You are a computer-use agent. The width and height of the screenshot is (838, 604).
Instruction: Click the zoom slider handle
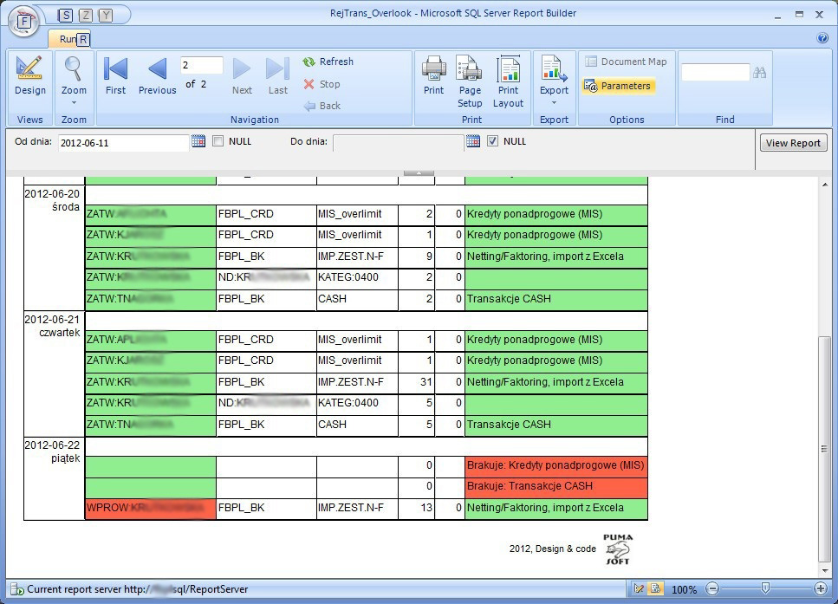coord(765,588)
